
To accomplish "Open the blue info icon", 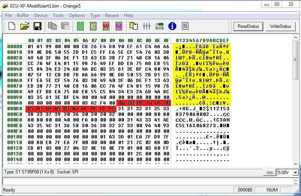I will point(173,26).
